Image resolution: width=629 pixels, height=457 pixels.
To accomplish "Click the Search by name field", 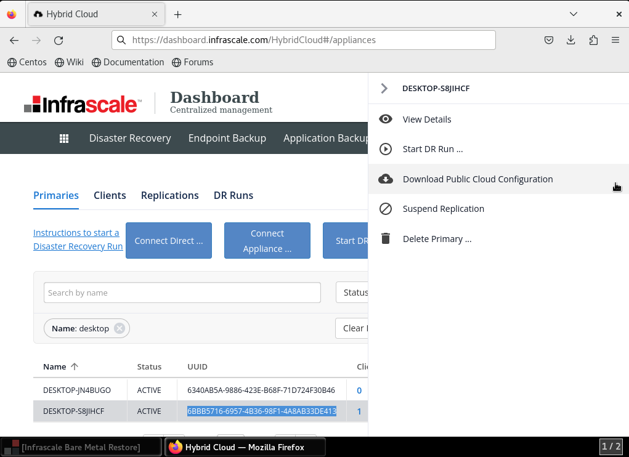I will [x=182, y=293].
